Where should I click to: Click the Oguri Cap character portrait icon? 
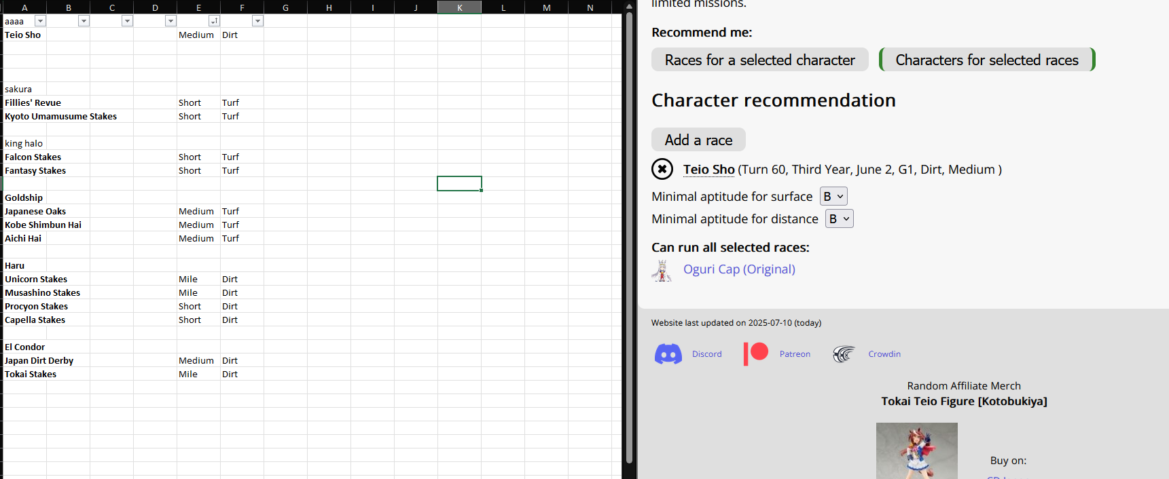(x=662, y=270)
